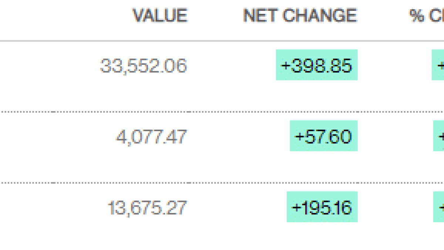Viewport: 444px width, 250px height.
Task: Click the blank space left of 33,552.06
Action: 48,66
